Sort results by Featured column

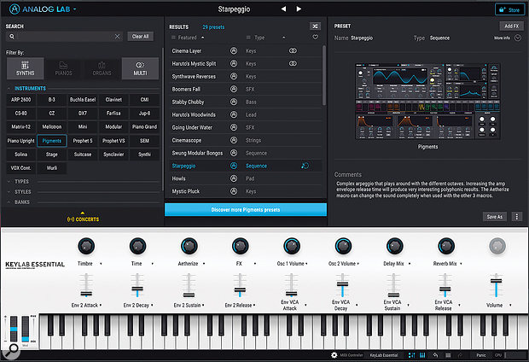point(188,38)
